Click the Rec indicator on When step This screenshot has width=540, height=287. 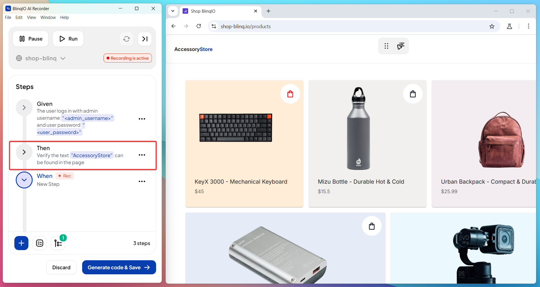click(65, 176)
